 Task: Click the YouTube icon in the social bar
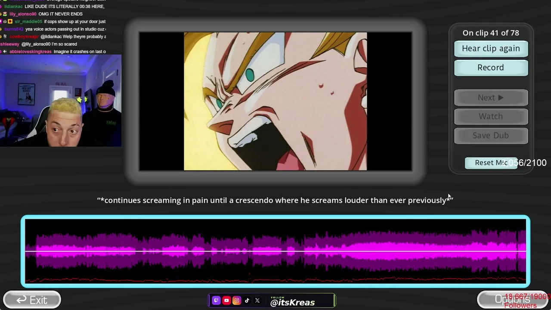(226, 301)
